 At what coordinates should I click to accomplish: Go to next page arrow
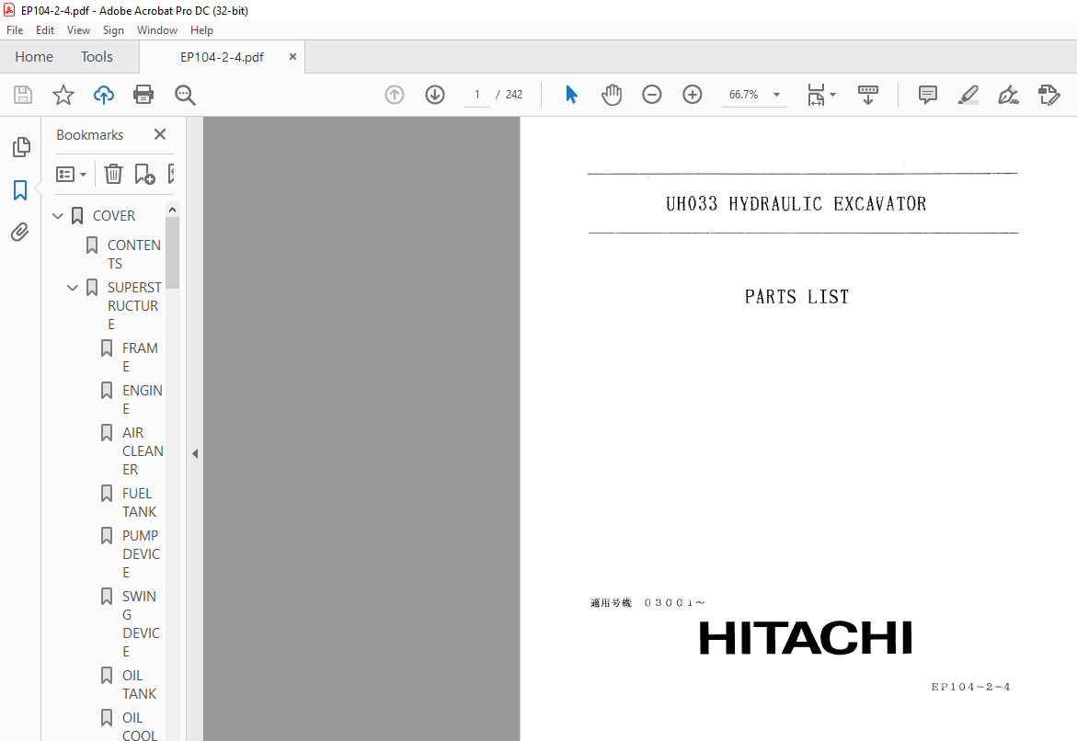(x=435, y=95)
